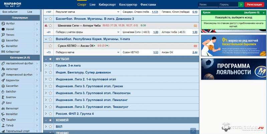
Task: Click the hockey puck icon in sidebar
Action: (3, 29)
